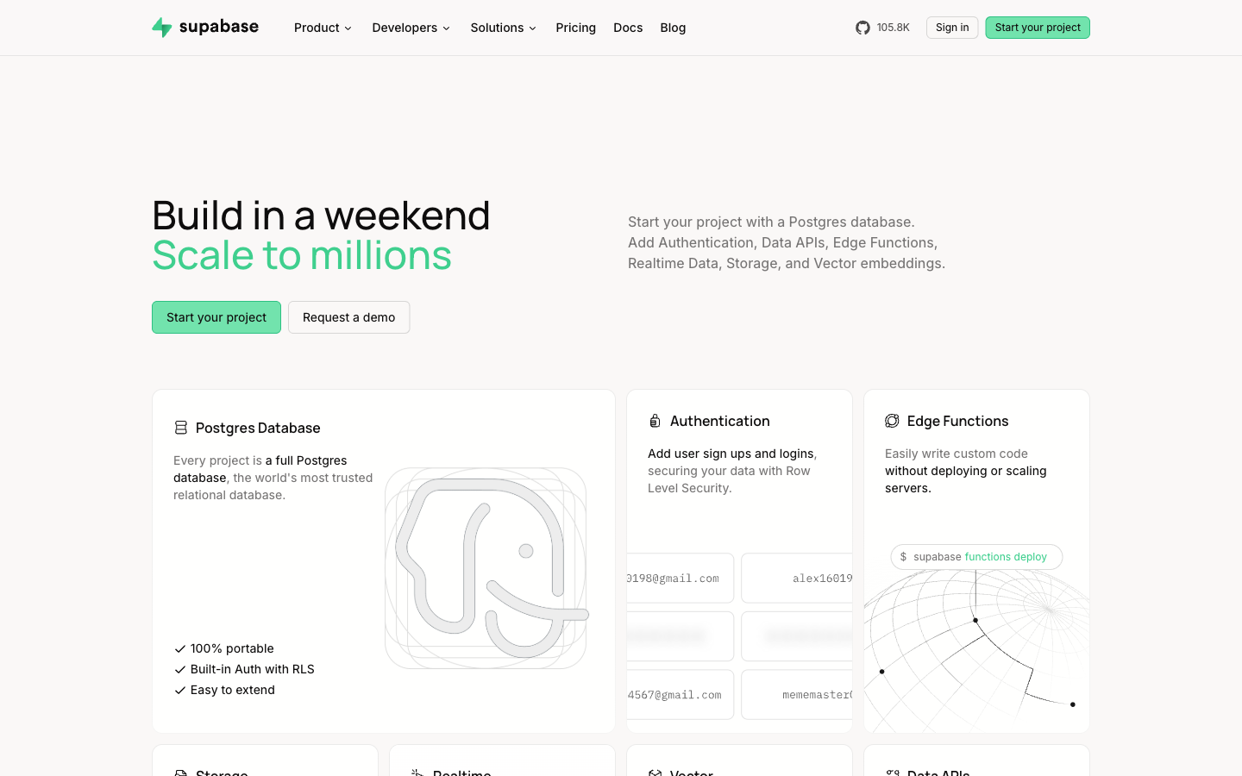The width and height of the screenshot is (1242, 776).
Task: Click the checkmark beside Easy to extend
Action: click(180, 690)
